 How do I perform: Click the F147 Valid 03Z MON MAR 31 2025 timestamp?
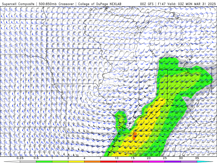pos(187,4)
